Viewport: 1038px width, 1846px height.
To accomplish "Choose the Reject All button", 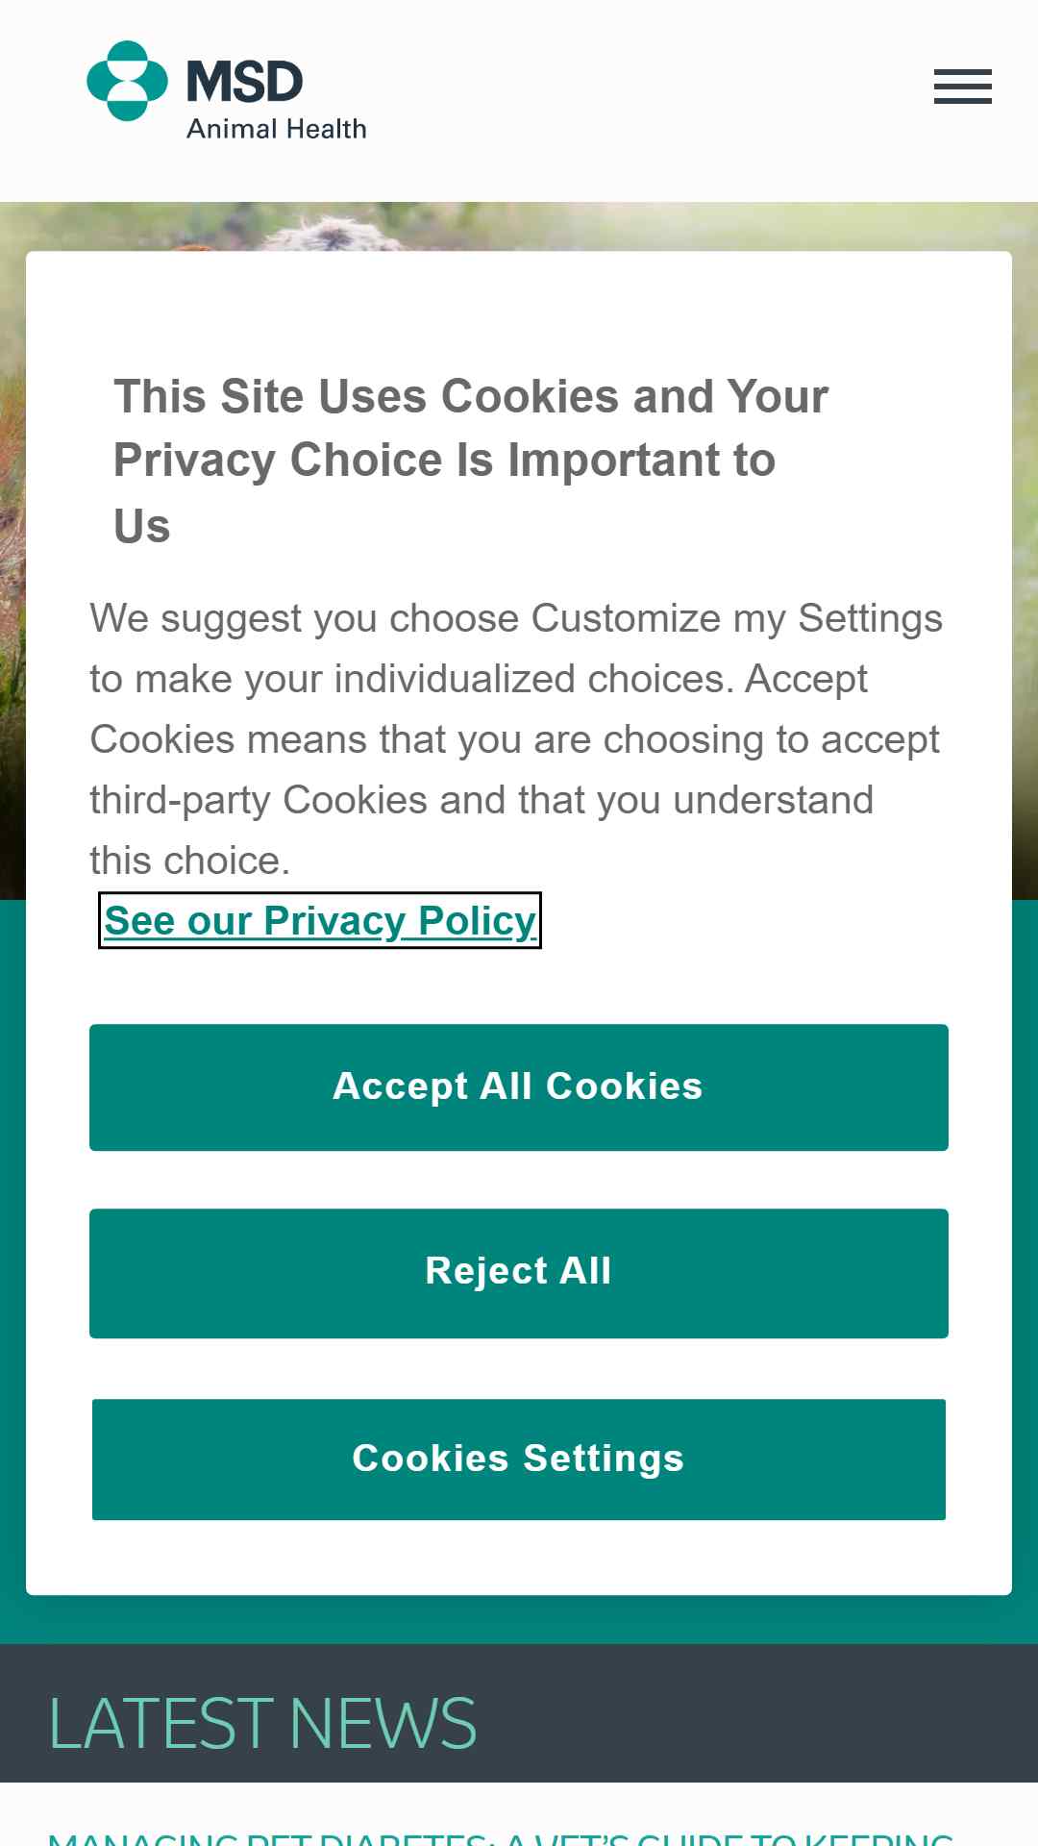I will [519, 1273].
